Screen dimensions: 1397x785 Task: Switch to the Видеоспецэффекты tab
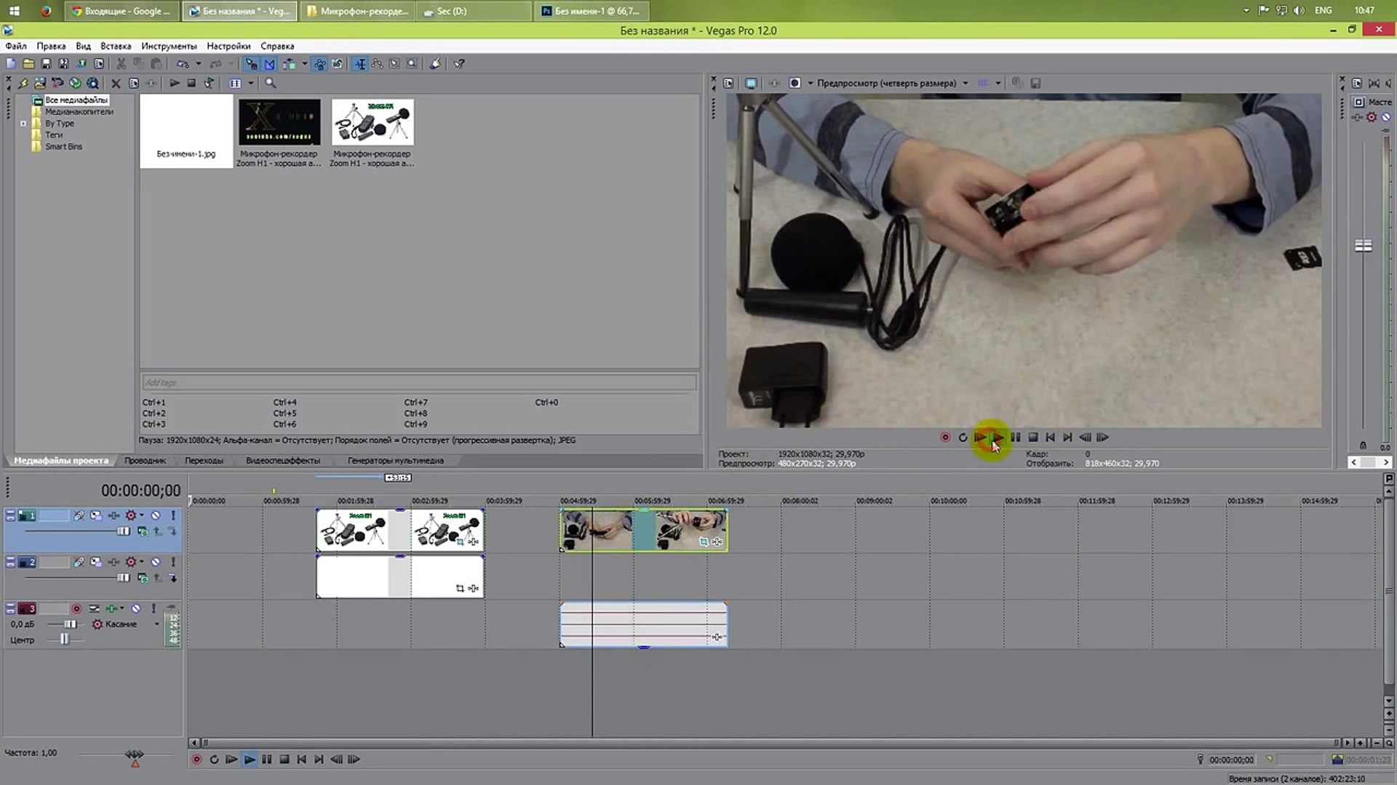point(283,461)
